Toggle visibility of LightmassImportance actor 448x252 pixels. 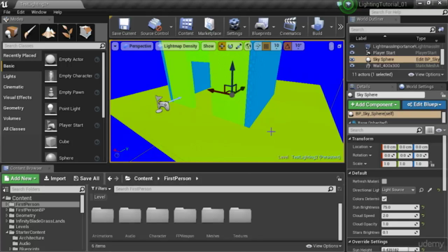[352, 46]
